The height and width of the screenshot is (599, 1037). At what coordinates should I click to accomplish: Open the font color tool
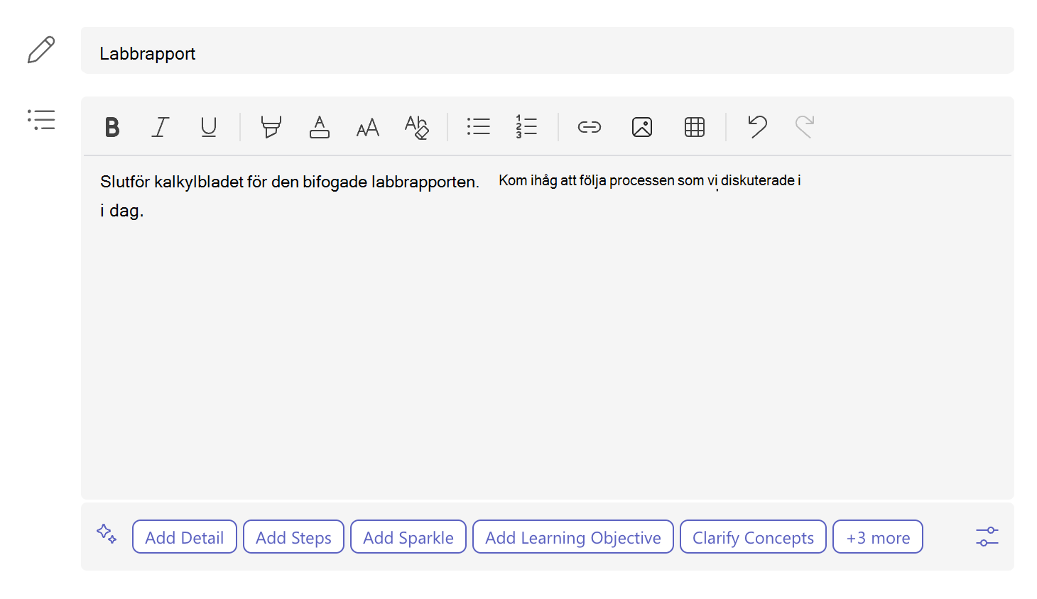(x=320, y=127)
